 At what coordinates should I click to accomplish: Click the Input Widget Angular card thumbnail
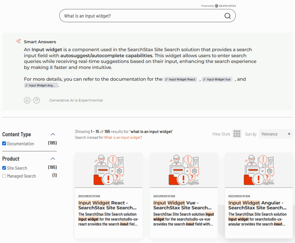click(x=259, y=170)
